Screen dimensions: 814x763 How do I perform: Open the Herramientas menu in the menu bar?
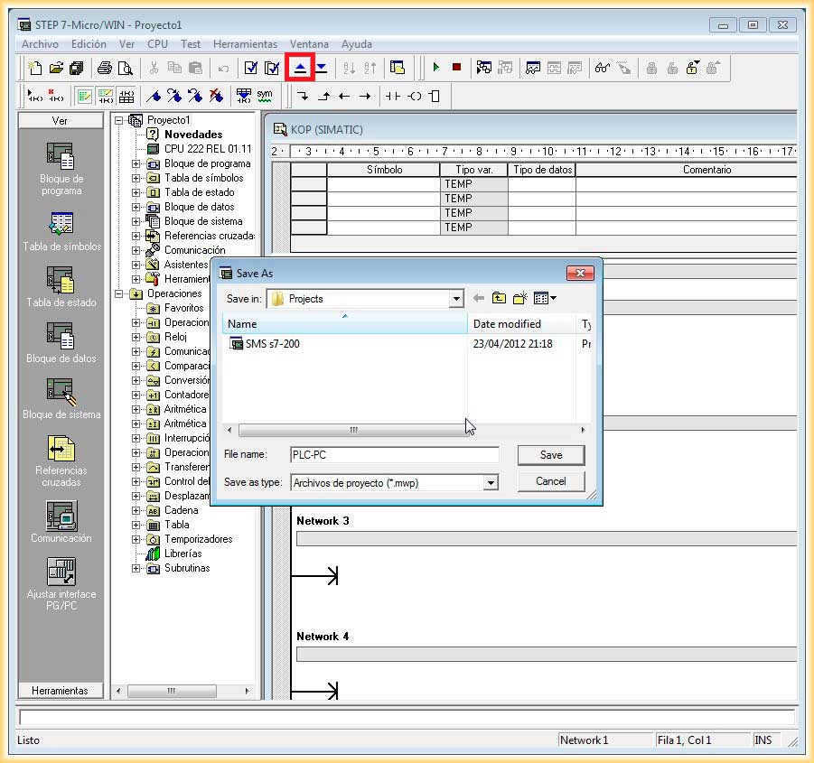click(245, 44)
